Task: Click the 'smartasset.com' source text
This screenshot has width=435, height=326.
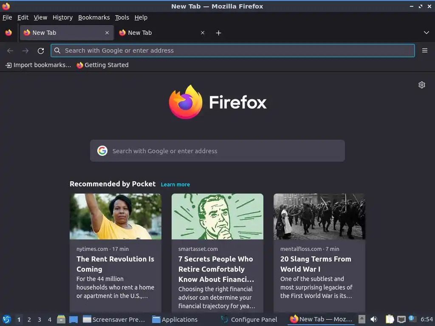Action: (x=198, y=249)
